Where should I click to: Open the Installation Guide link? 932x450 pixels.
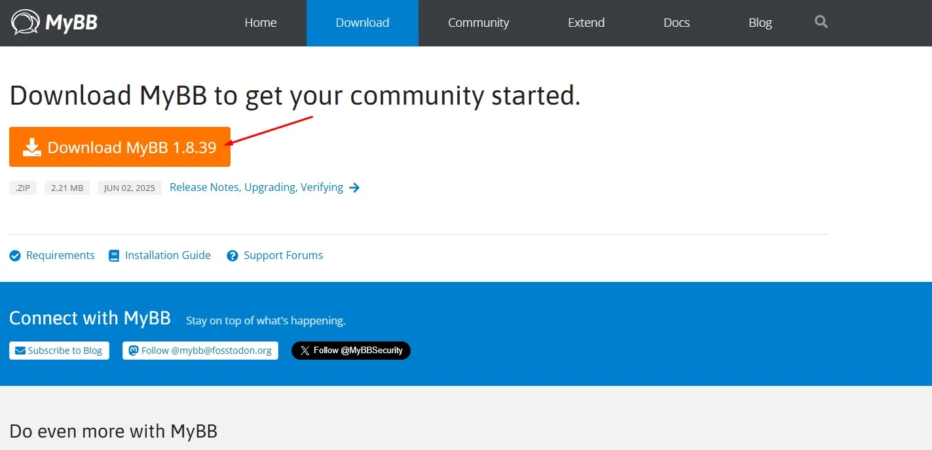168,255
